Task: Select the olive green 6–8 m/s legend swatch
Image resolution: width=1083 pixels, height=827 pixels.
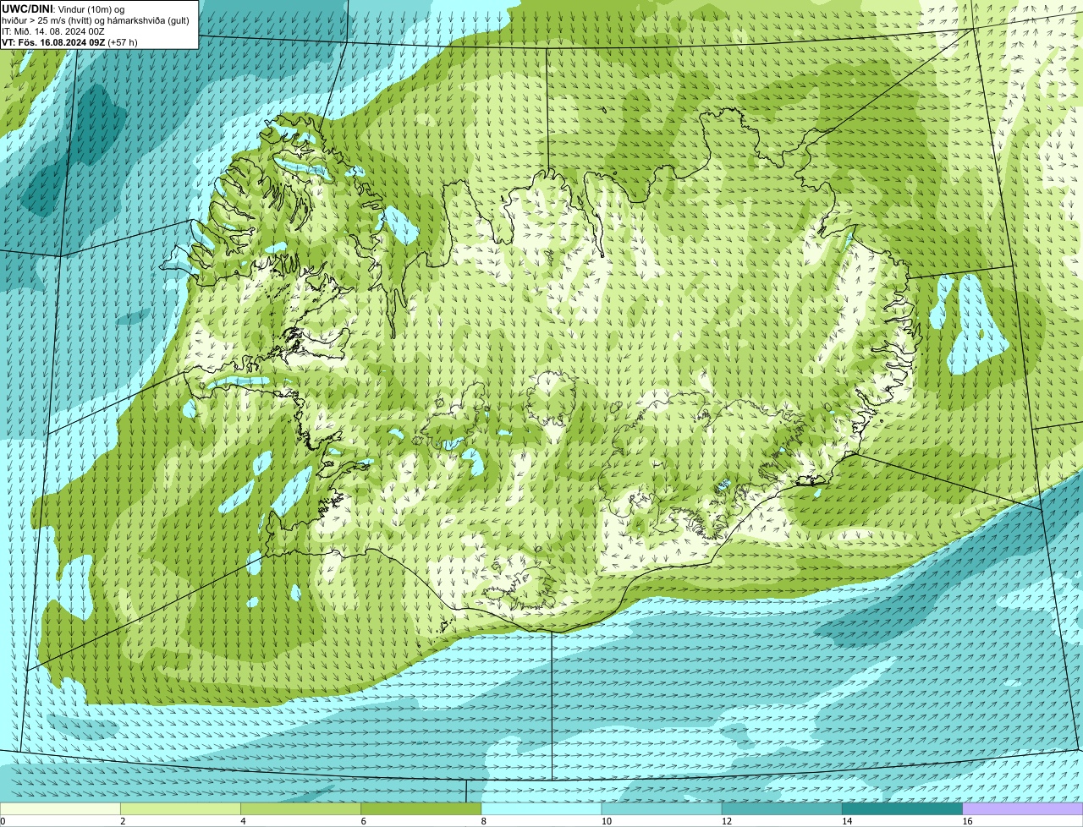Action: [x=421, y=809]
